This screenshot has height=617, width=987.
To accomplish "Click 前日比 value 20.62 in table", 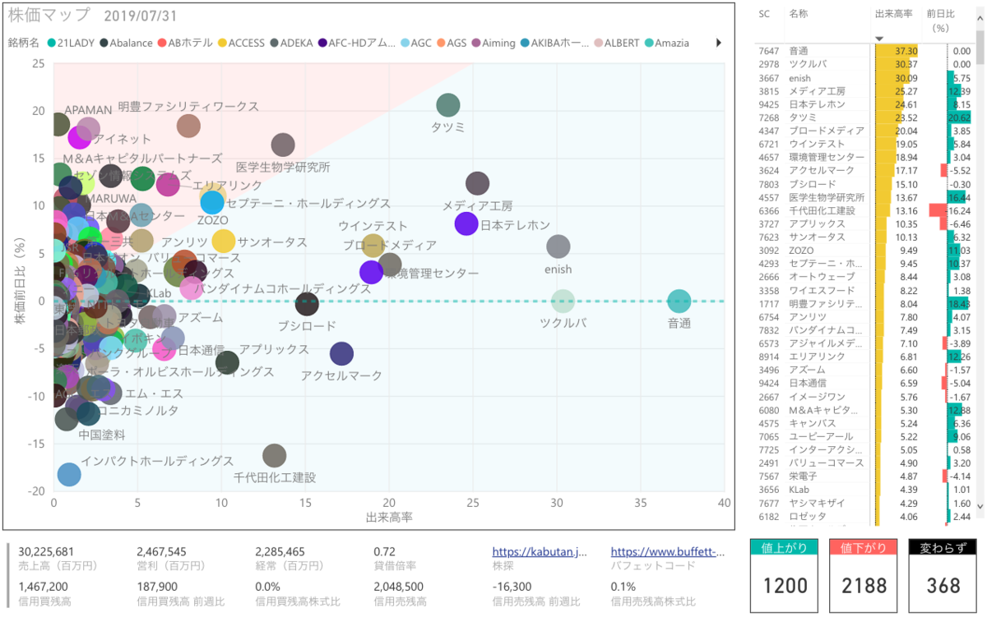I will pyautogui.click(x=959, y=117).
